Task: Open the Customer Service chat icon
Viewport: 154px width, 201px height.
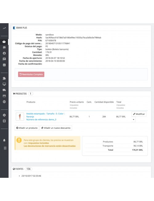Action: 4,59
